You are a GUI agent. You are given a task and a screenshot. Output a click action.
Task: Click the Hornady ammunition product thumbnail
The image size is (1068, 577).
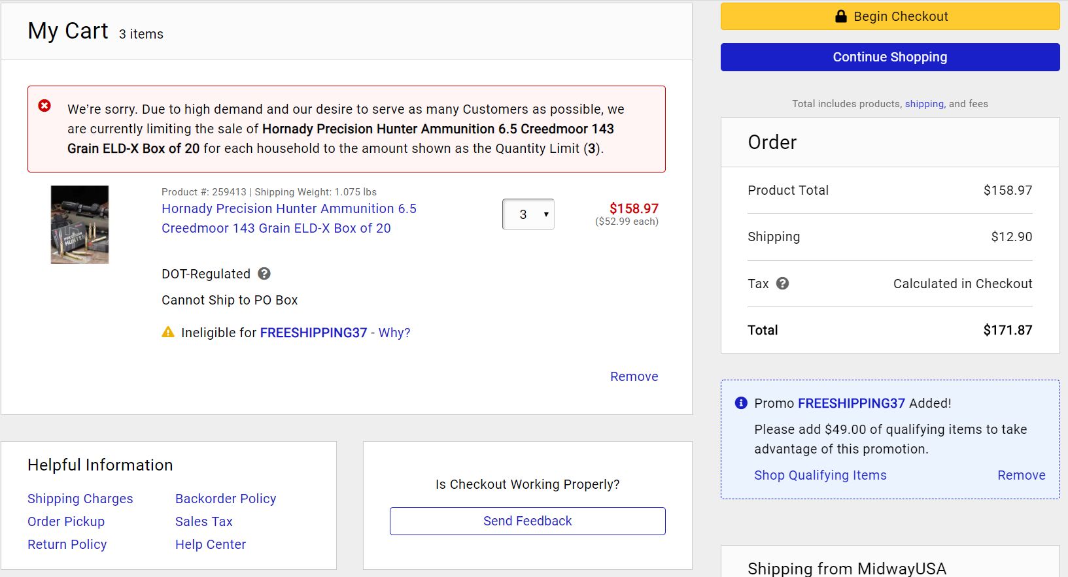click(80, 225)
